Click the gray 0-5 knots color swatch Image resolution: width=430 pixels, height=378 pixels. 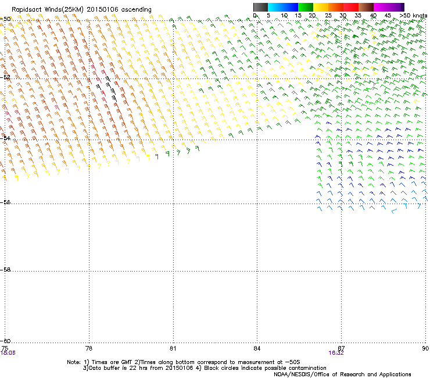[x=260, y=7]
